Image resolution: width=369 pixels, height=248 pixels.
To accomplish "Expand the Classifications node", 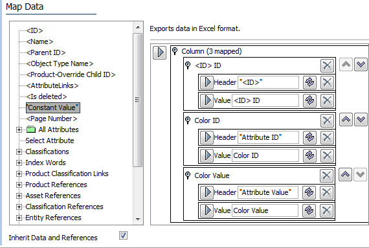I will point(19,152).
